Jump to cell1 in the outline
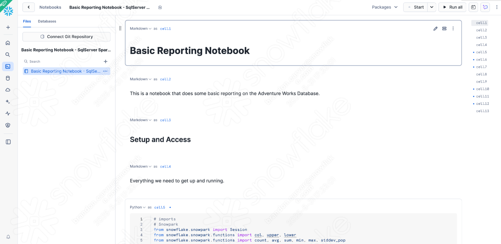Screen dimensions: 501x244 tap(481, 23)
